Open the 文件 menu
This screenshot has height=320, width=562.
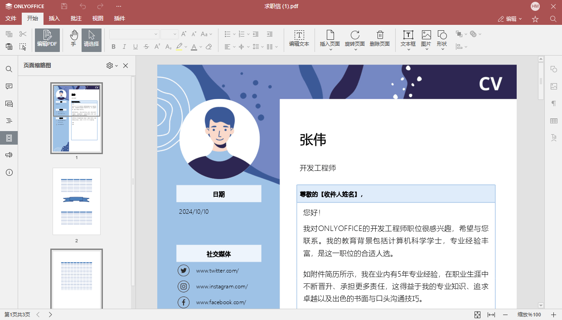click(10, 19)
